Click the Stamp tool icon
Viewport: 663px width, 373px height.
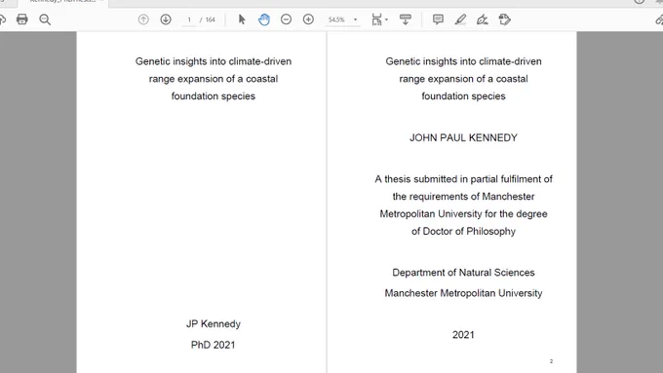tap(504, 19)
